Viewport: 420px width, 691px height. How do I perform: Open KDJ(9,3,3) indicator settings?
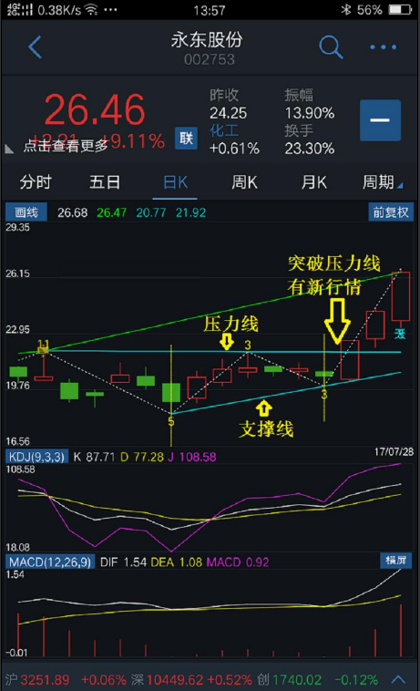point(37,457)
